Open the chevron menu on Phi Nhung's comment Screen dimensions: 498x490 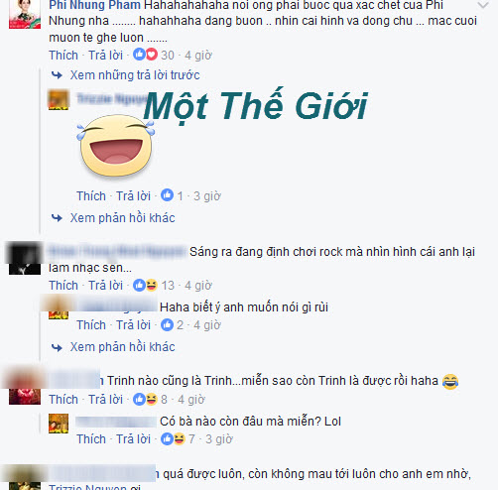[483, 5]
